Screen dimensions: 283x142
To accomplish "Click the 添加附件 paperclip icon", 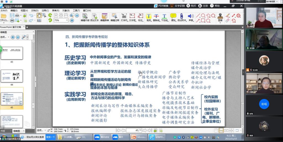I will tap(182, 17).
